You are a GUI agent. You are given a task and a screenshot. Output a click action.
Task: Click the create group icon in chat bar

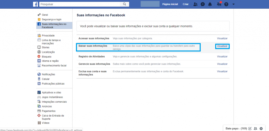coord(256,128)
